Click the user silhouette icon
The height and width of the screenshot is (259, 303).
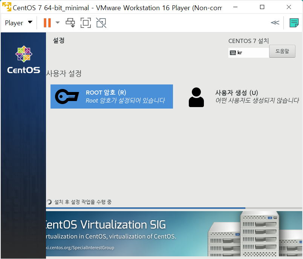click(x=196, y=97)
